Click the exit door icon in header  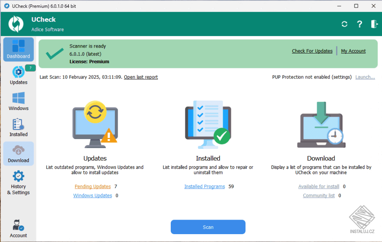point(374,24)
